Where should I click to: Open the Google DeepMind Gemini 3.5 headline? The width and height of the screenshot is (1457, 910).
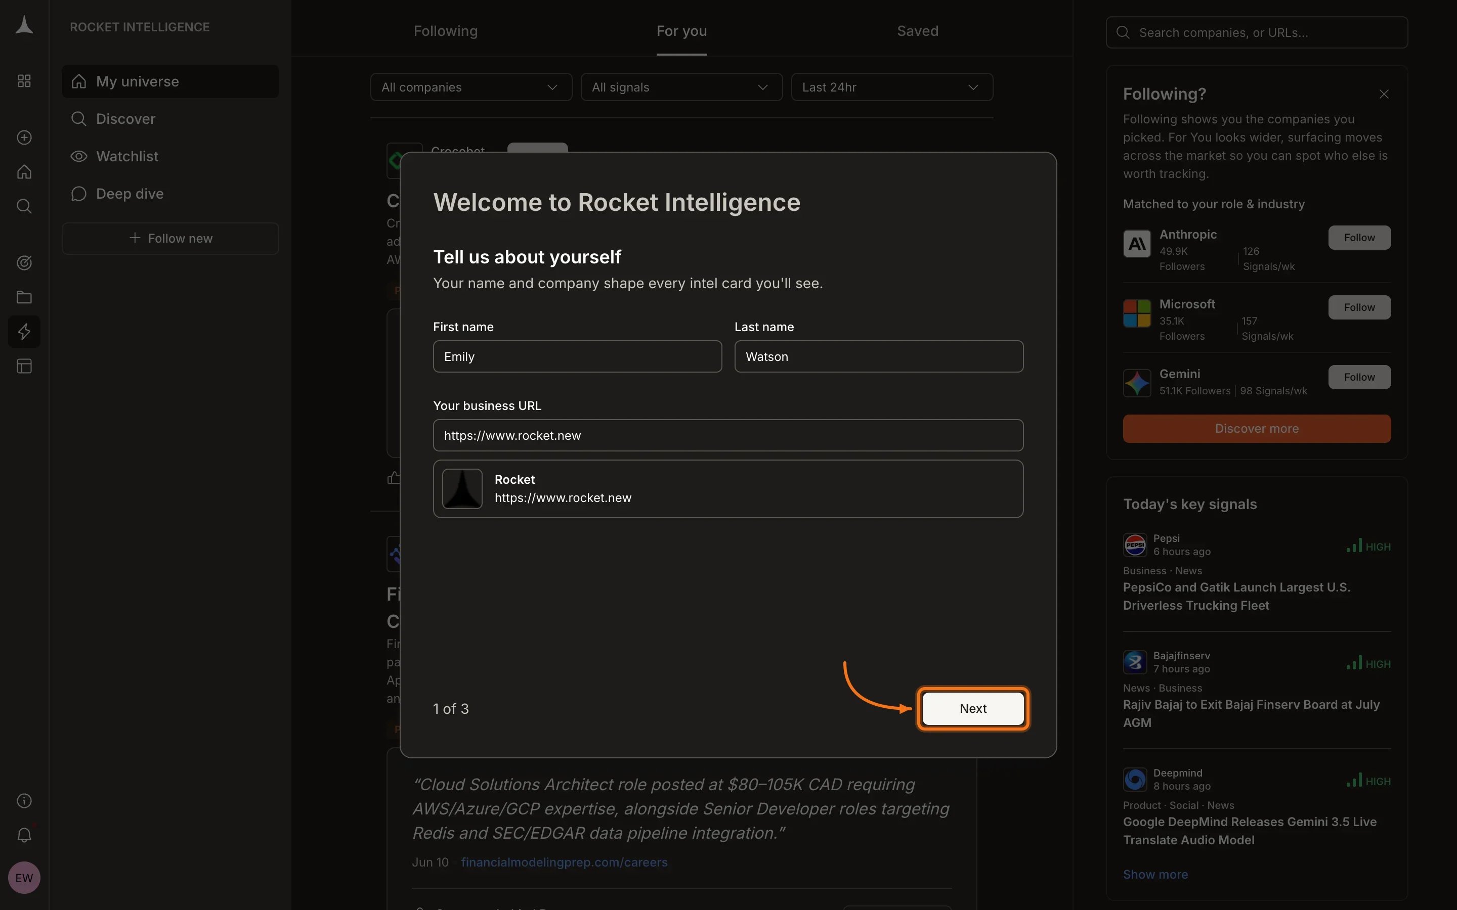click(x=1250, y=831)
